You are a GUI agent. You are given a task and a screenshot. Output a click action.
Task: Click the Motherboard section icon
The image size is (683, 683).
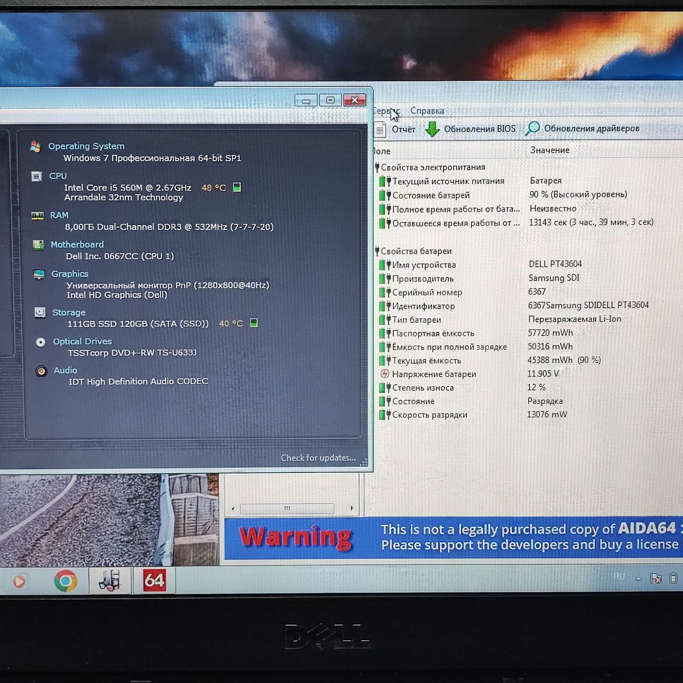pyautogui.click(x=38, y=245)
